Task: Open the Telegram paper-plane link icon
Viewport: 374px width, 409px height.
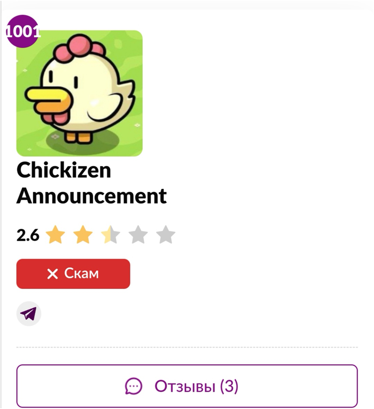Action: (x=29, y=314)
